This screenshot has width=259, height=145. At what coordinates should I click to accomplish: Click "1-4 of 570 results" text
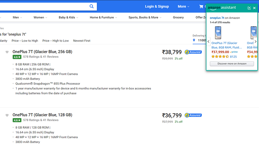tap(220, 23)
